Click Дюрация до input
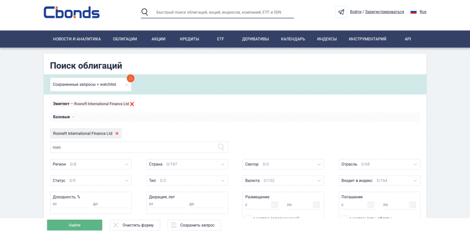This screenshot has width=470, height=232. [x=207, y=204]
